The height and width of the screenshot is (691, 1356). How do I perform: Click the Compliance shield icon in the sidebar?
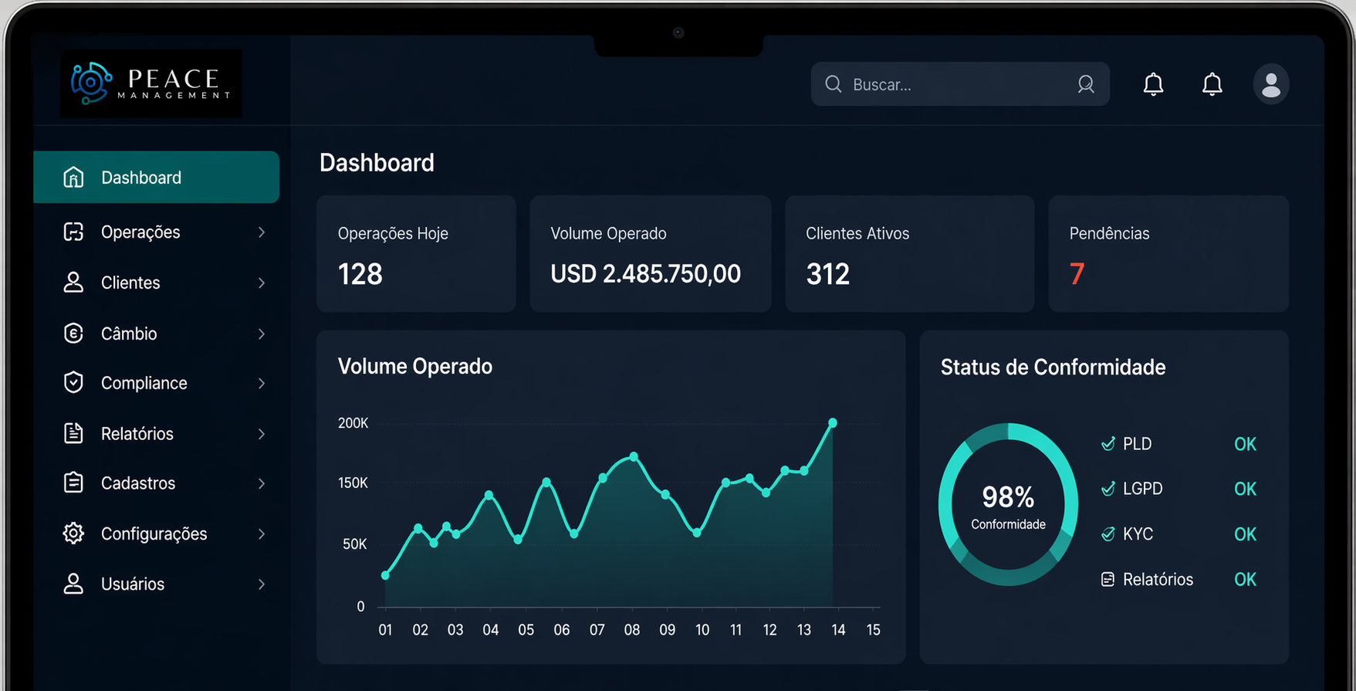click(73, 383)
